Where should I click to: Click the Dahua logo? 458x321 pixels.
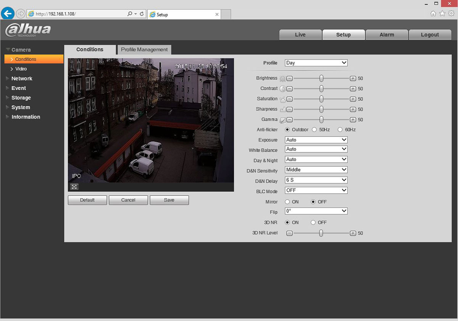[28, 30]
